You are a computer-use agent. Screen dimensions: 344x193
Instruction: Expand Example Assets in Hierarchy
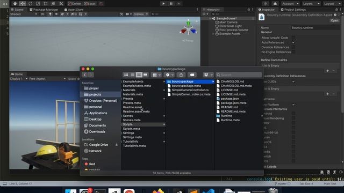pos(213,34)
